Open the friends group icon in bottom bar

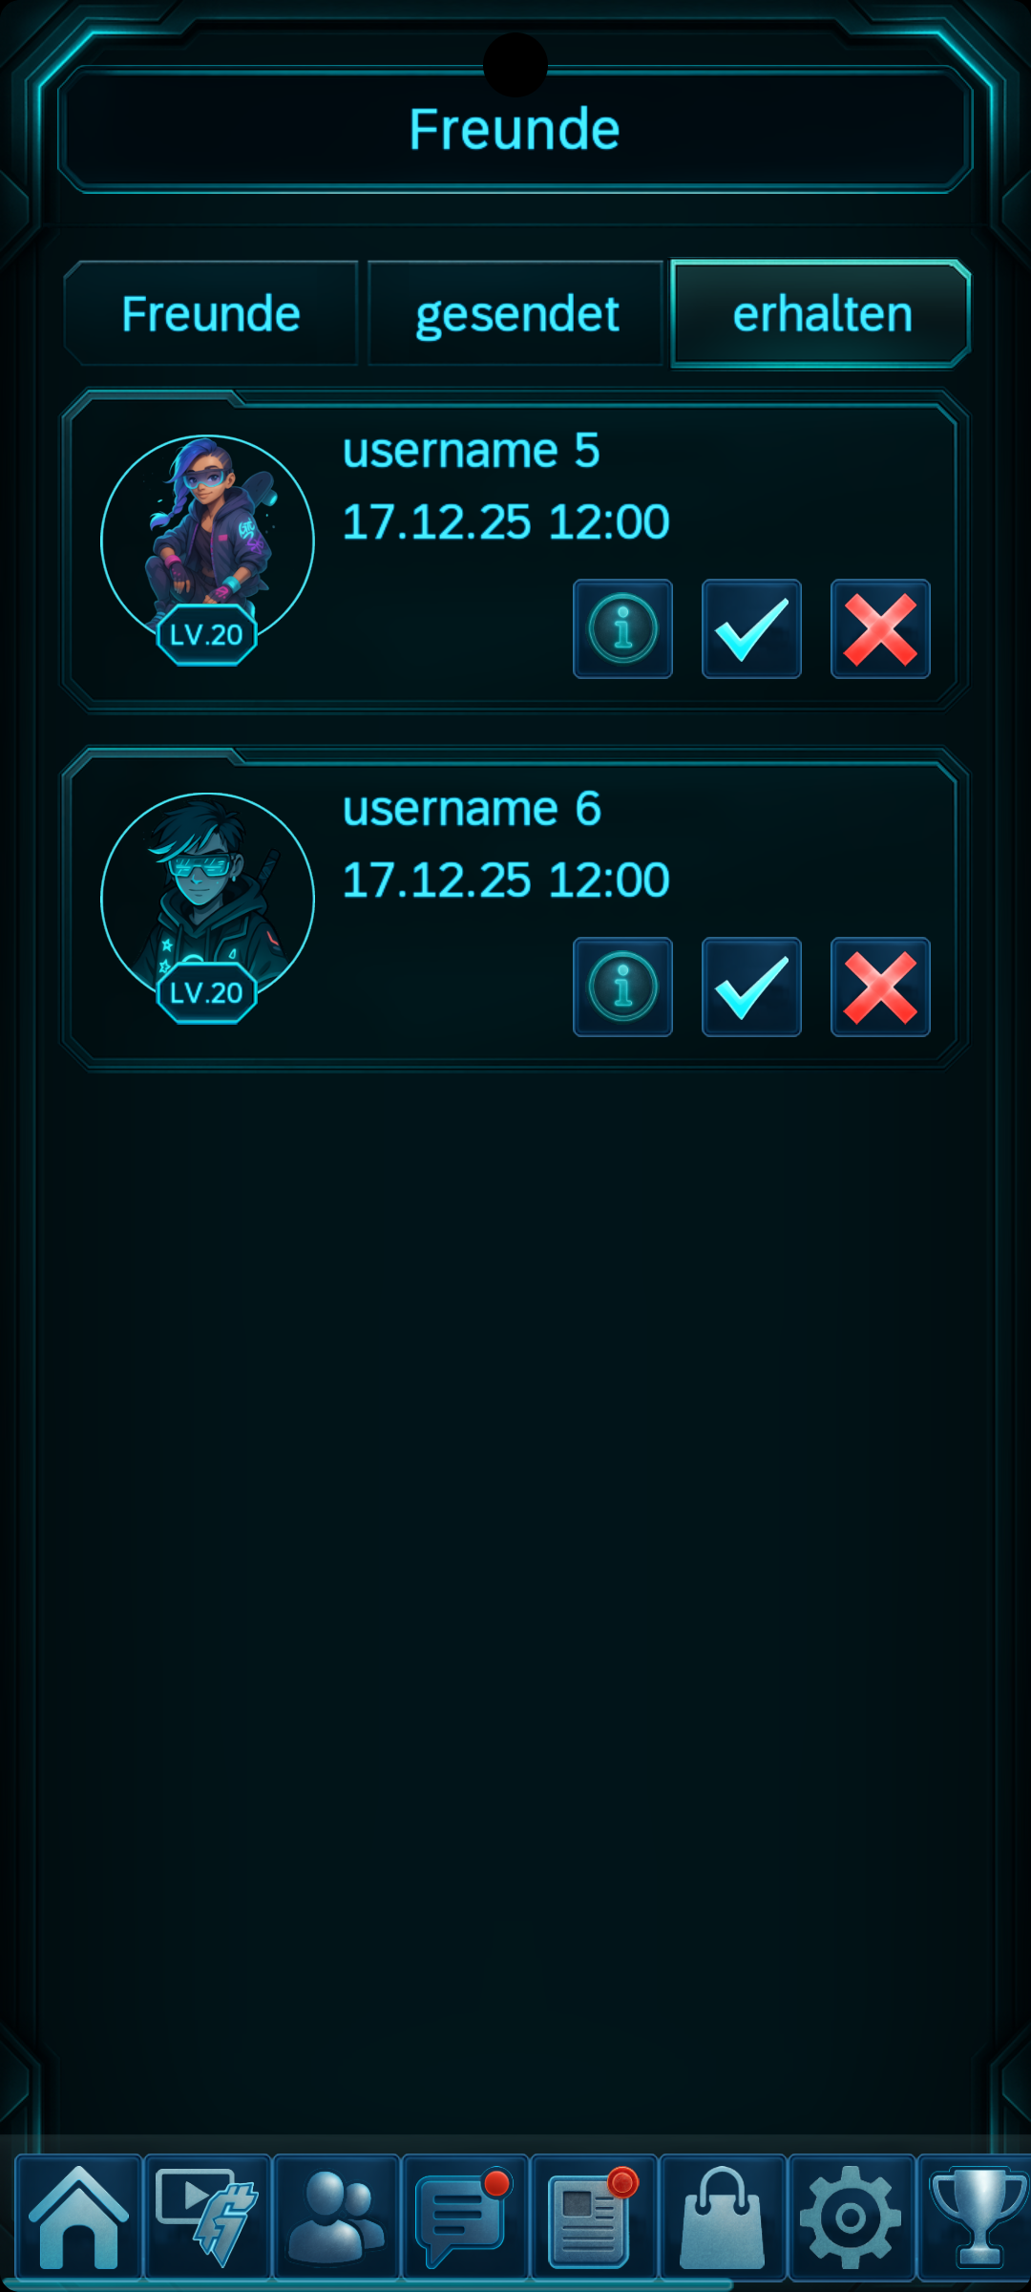click(x=336, y=2218)
